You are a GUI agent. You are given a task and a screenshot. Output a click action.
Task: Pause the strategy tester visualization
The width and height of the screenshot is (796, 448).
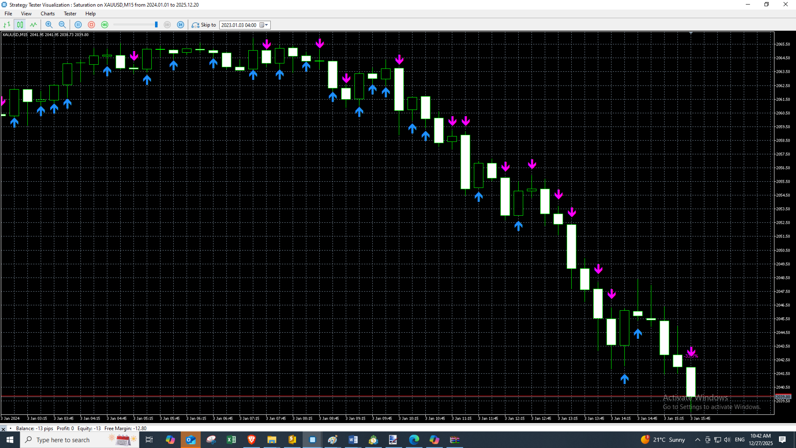78,25
